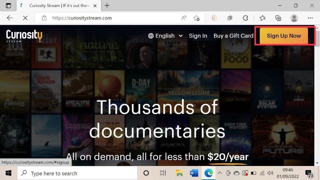Show hidden system tray icons
Image resolution: width=320 pixels, height=180 pixels.
point(220,173)
